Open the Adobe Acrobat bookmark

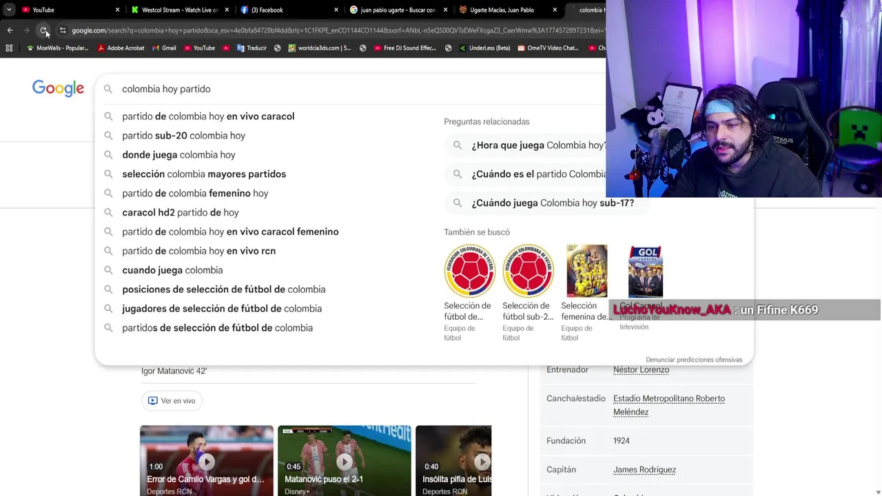121,48
